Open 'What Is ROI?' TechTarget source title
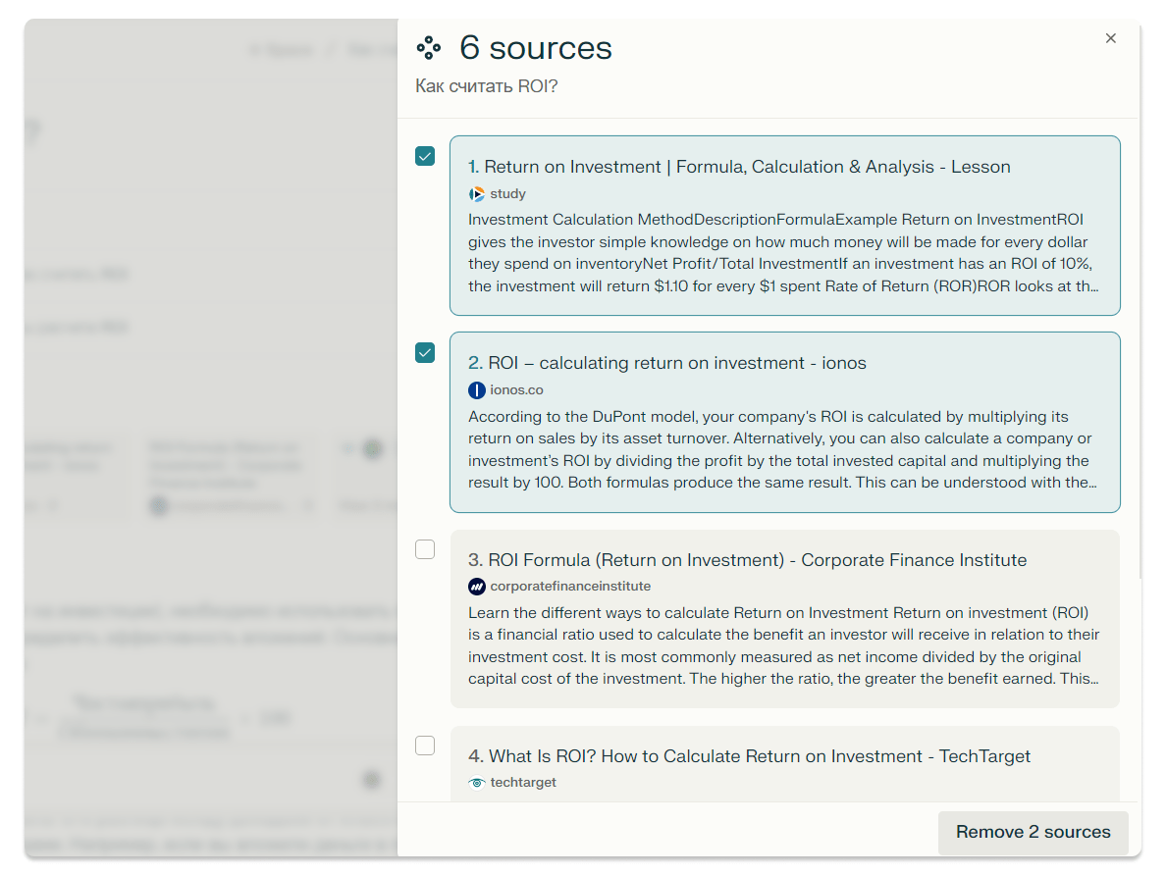 click(749, 756)
